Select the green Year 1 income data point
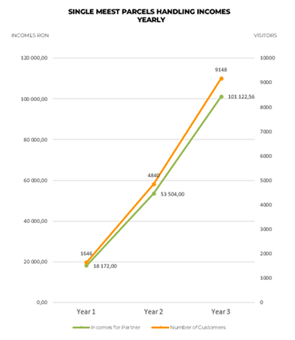The width and height of the screenshot is (295, 340). point(87,265)
